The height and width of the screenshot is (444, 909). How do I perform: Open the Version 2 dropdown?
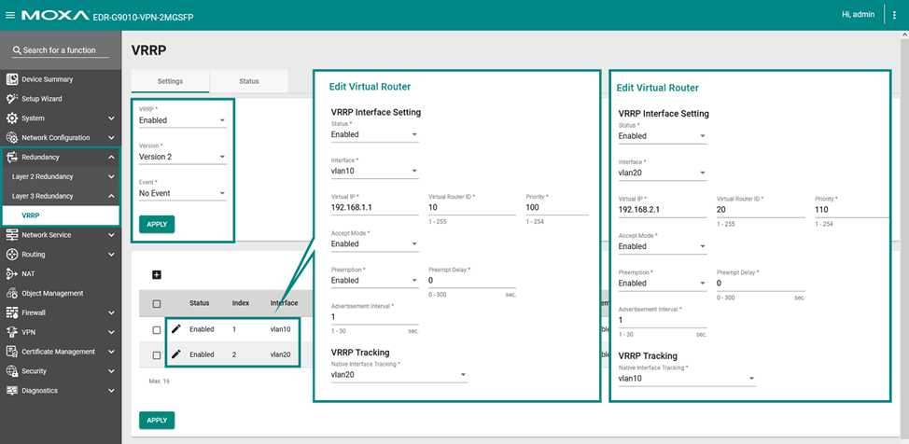[182, 157]
